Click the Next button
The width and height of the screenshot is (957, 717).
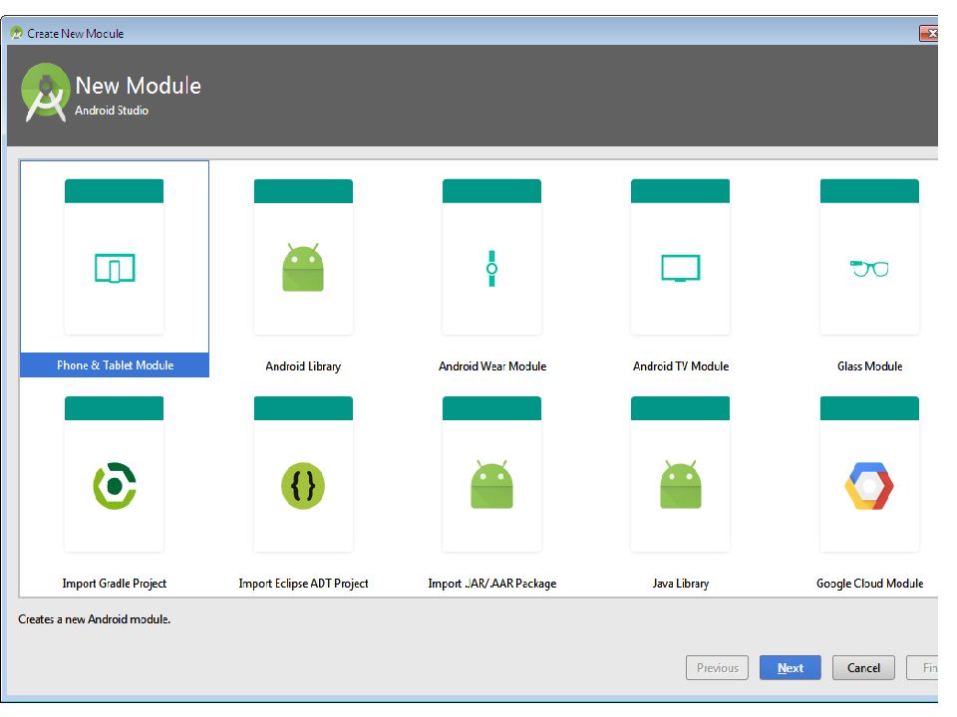pyautogui.click(x=790, y=667)
